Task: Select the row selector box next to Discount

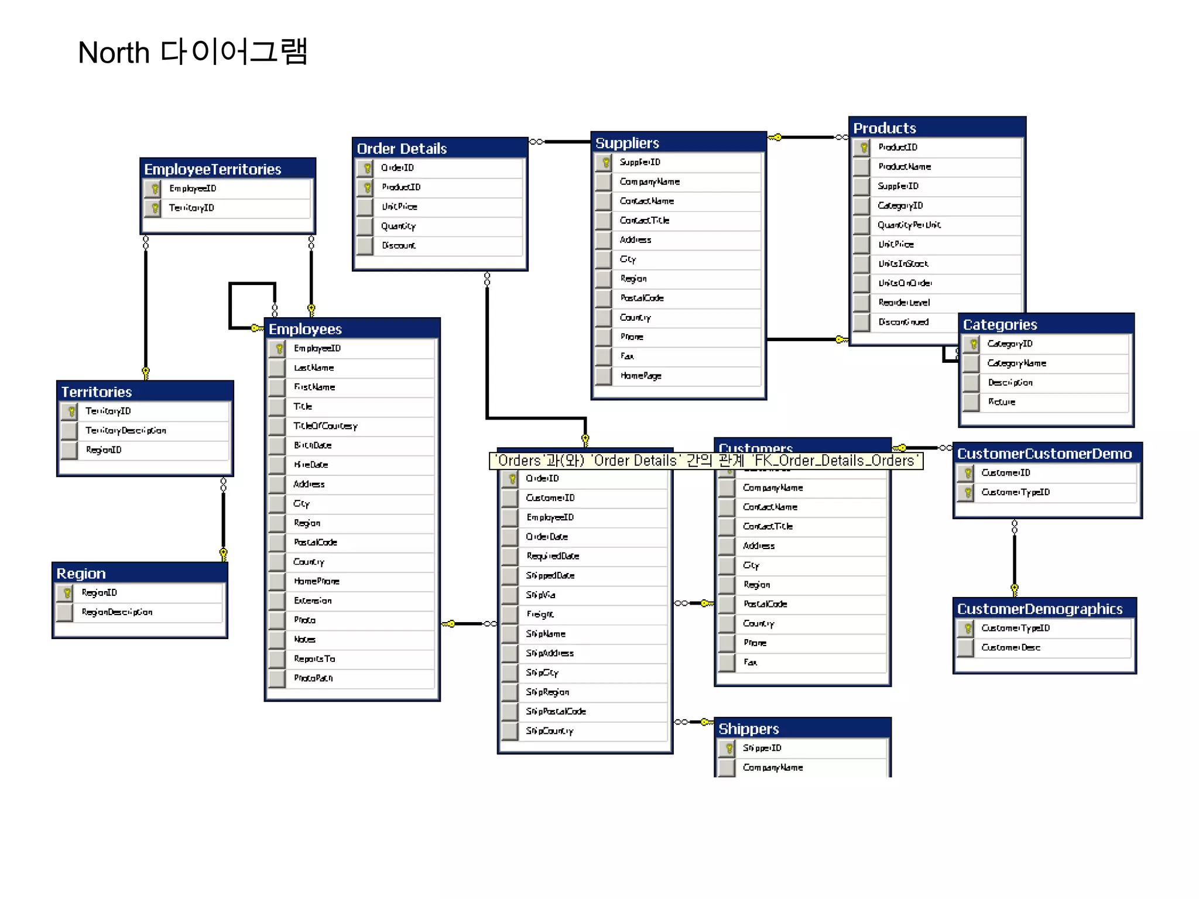Action: pos(365,246)
